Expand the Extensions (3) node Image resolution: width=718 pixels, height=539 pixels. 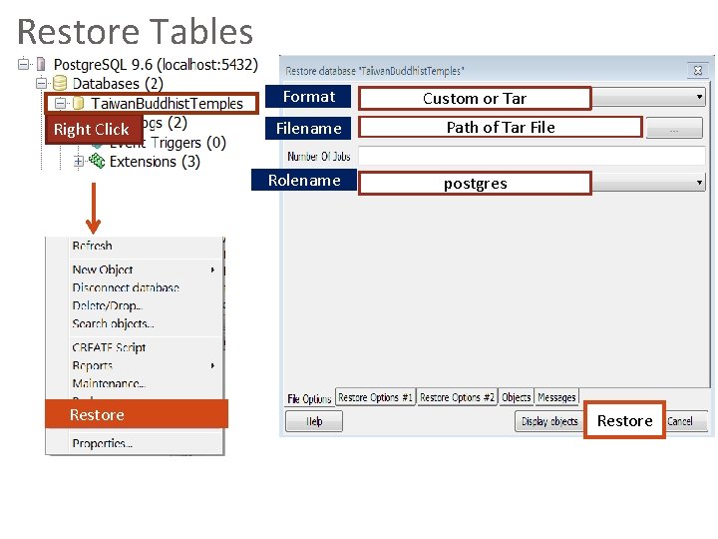pyautogui.click(x=79, y=162)
